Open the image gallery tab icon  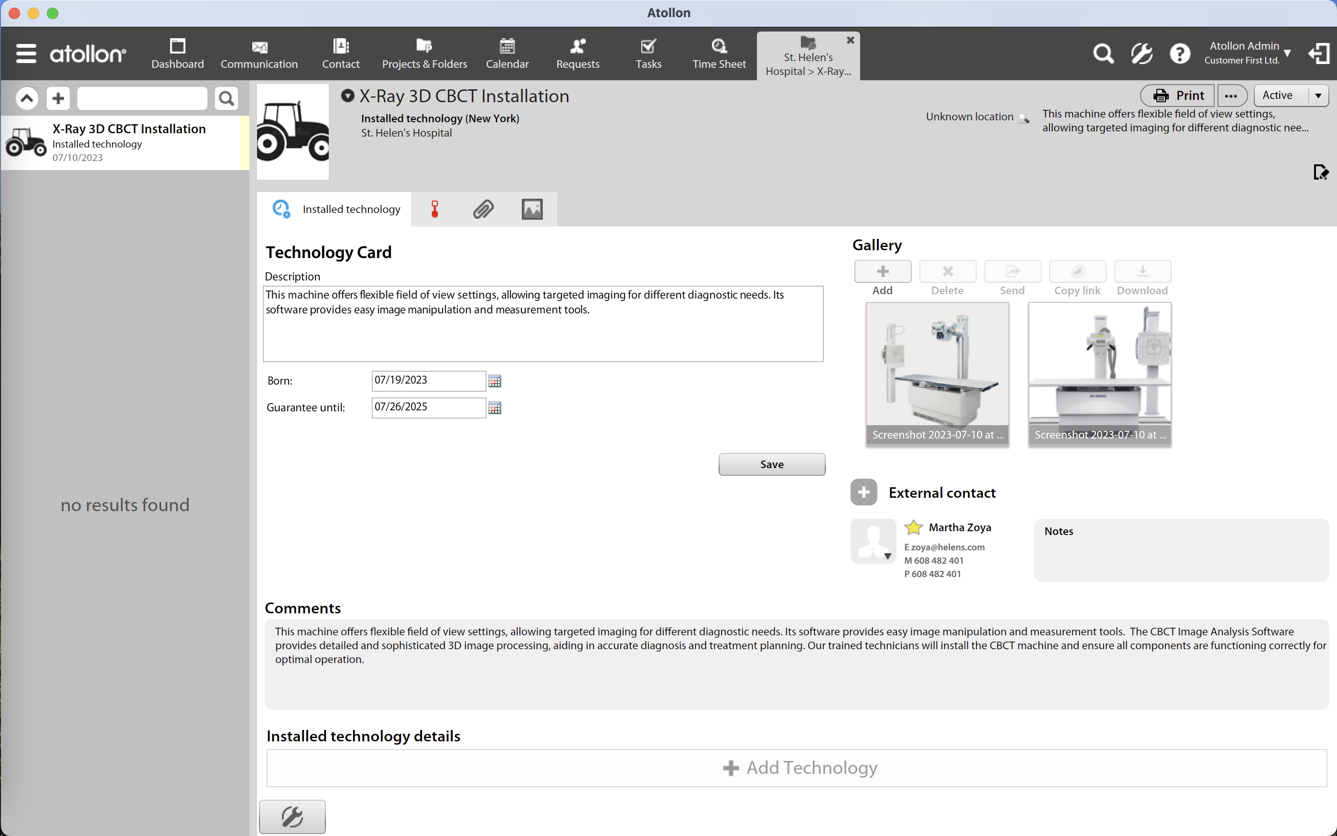pyautogui.click(x=532, y=210)
